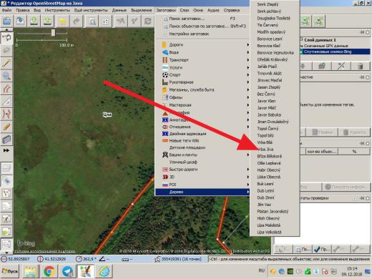
Task: Choose Vrba Jíva from tree list
Action: [x=265, y=150]
